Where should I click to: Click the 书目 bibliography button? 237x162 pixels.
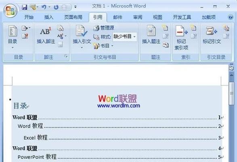click(103, 46)
